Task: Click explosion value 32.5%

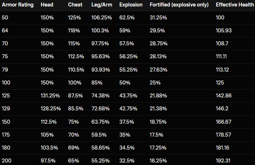Action: click(127, 160)
